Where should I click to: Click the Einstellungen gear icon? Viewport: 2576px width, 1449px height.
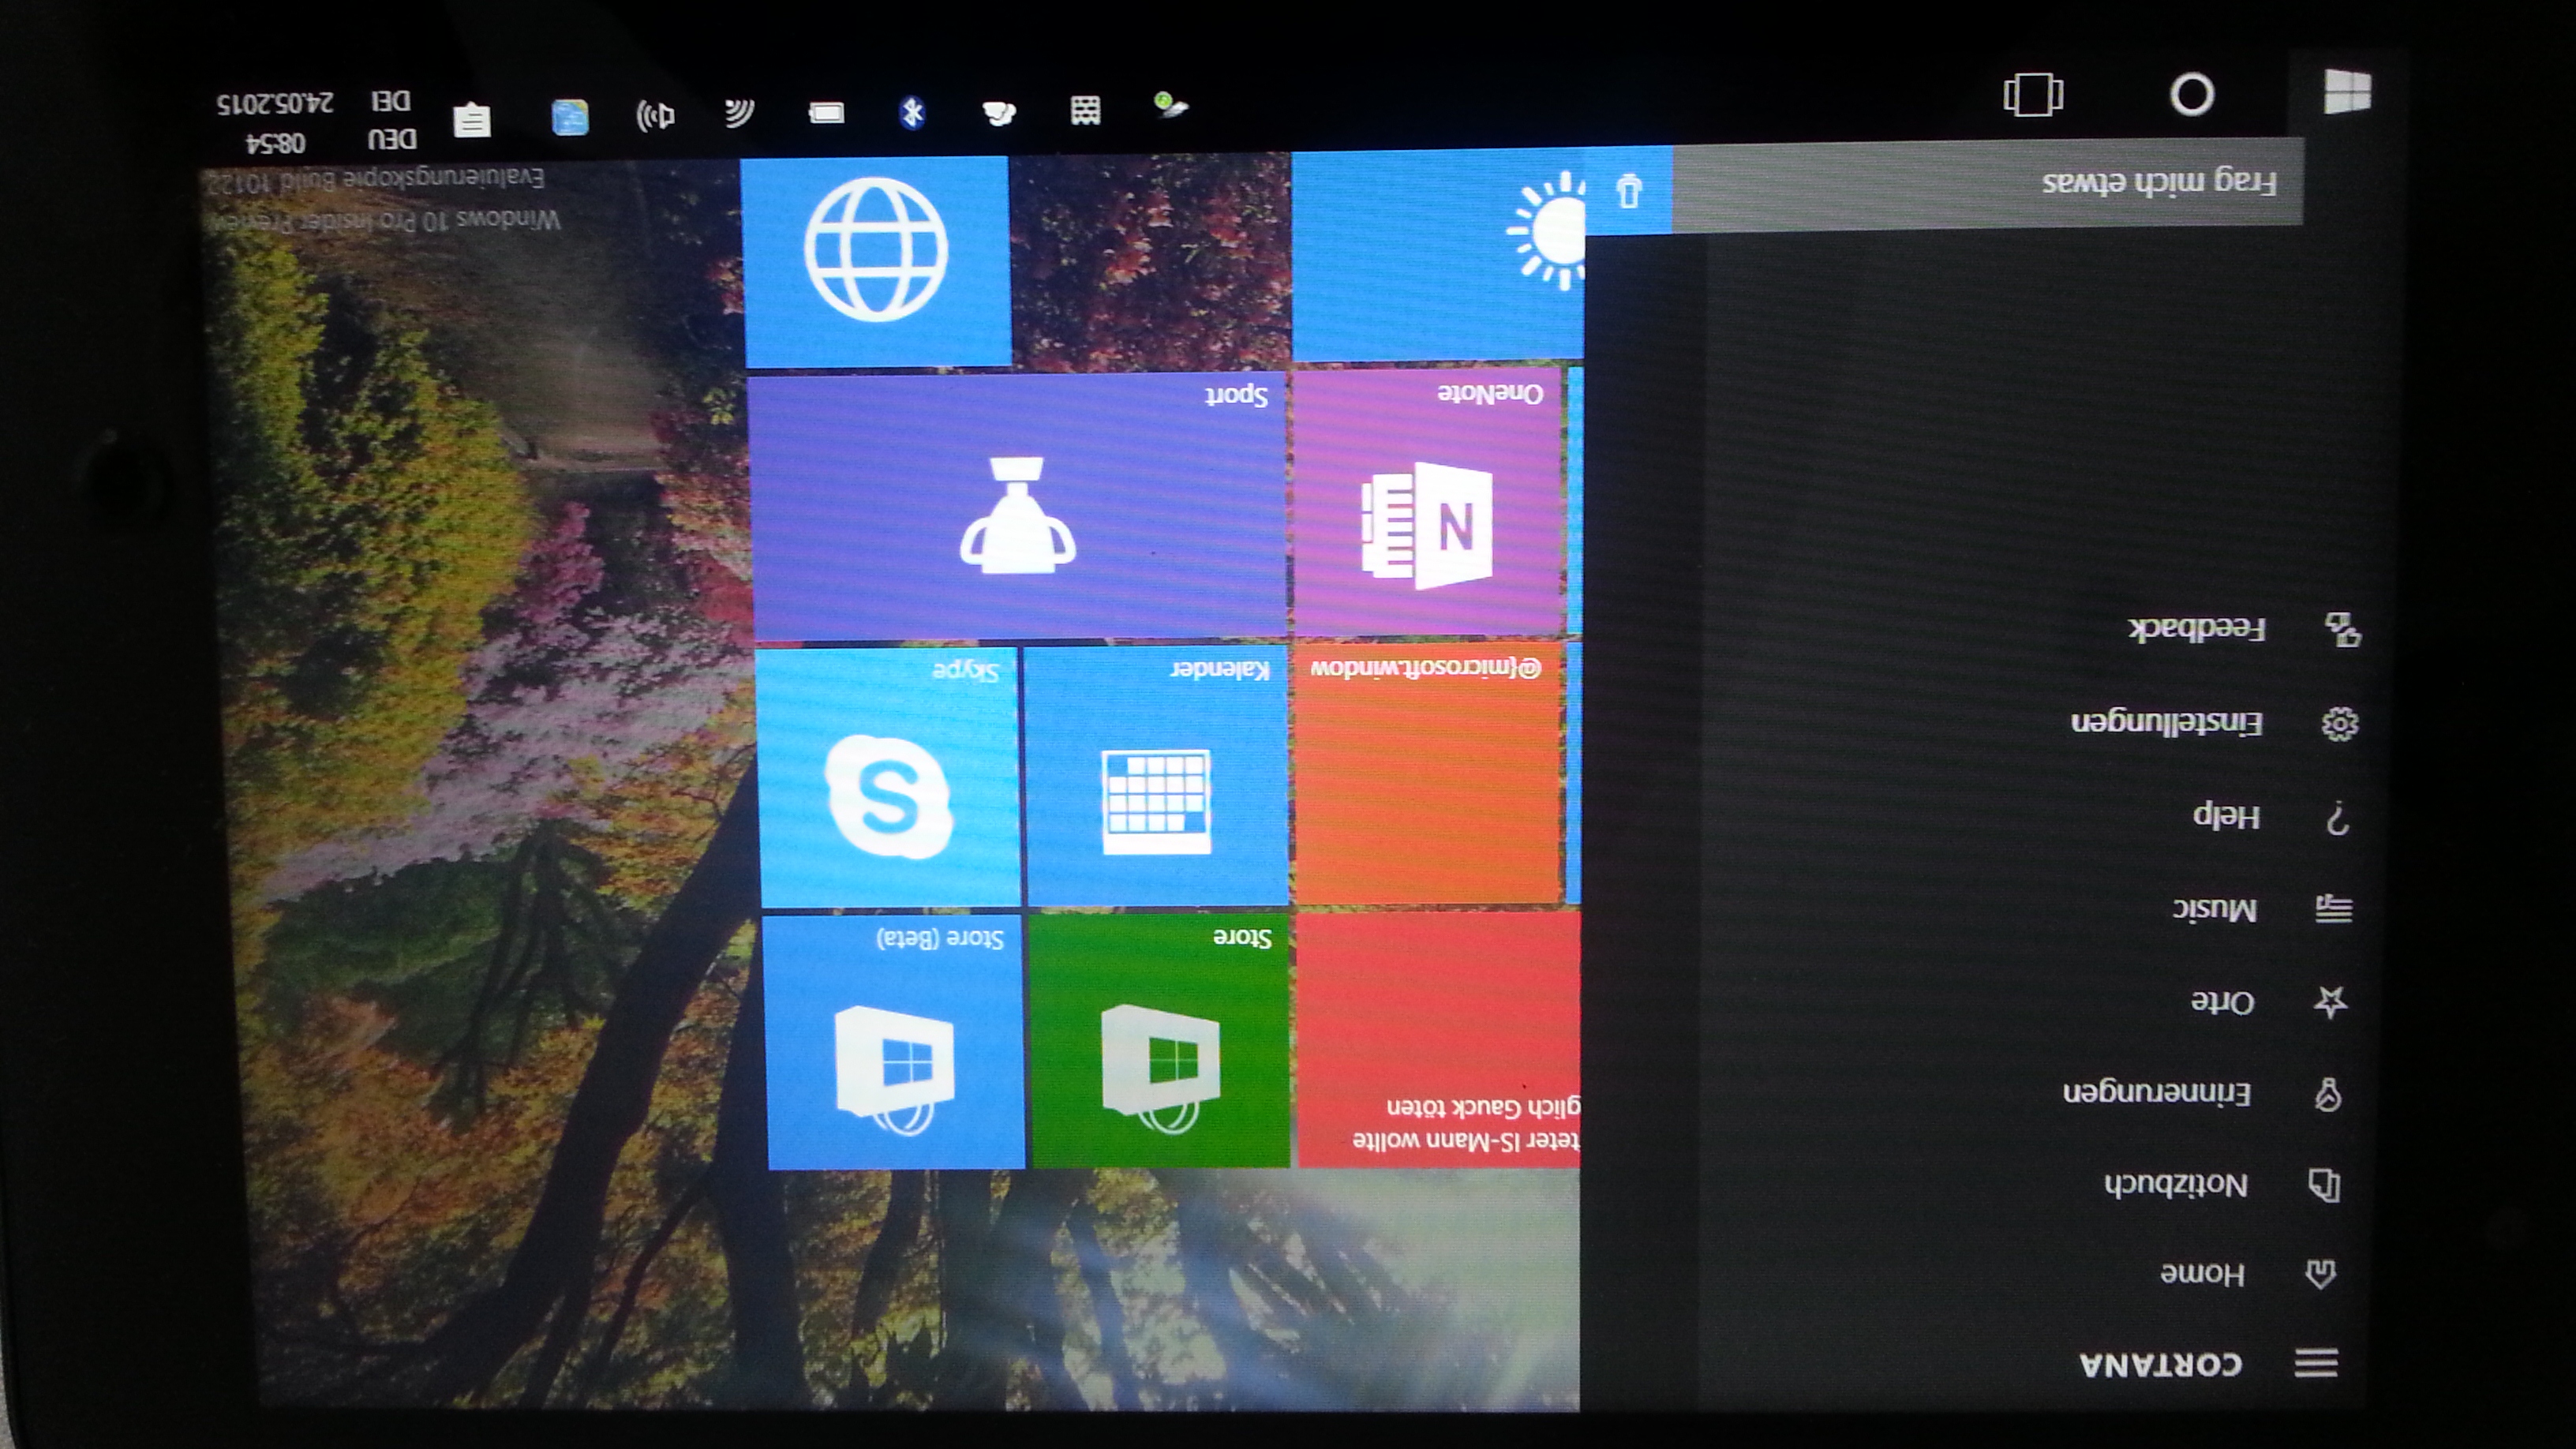(2339, 723)
